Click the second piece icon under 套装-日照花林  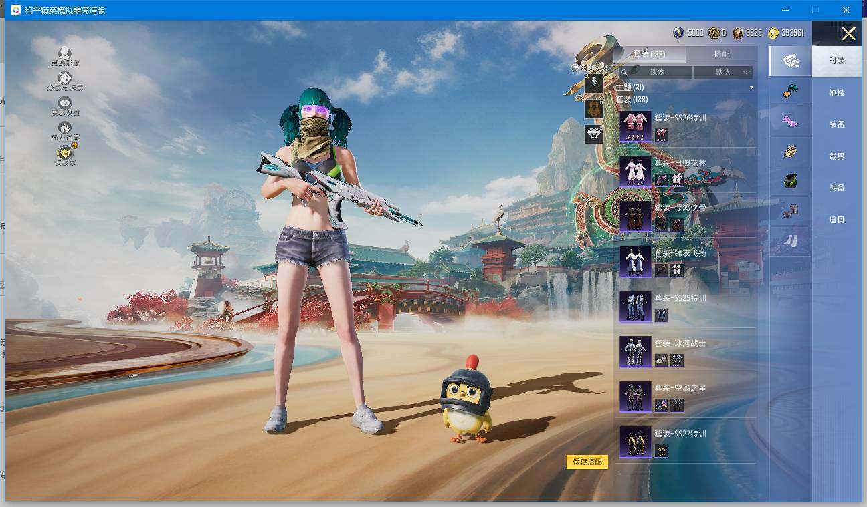click(x=677, y=180)
